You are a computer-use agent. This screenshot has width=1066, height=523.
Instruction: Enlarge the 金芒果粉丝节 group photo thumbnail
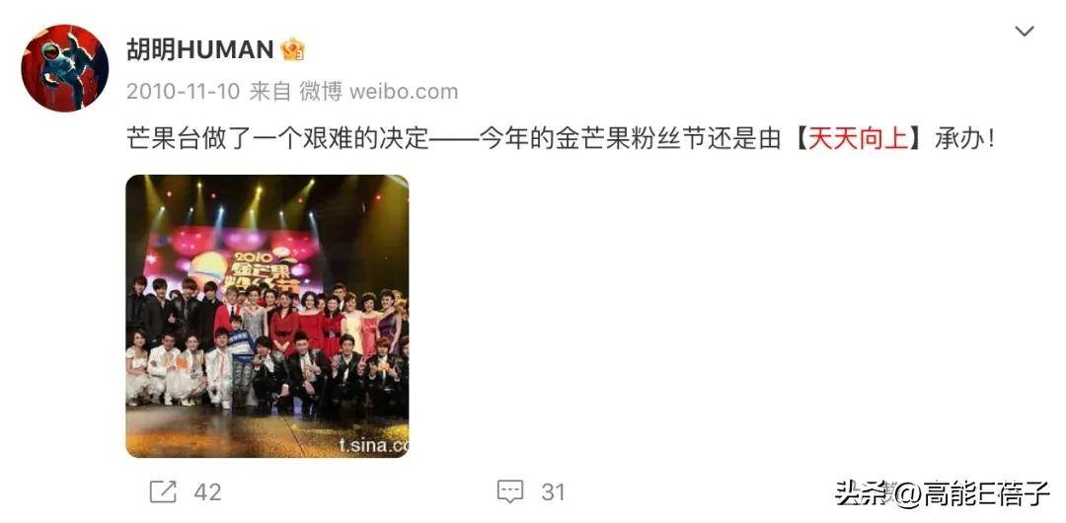coord(267,316)
